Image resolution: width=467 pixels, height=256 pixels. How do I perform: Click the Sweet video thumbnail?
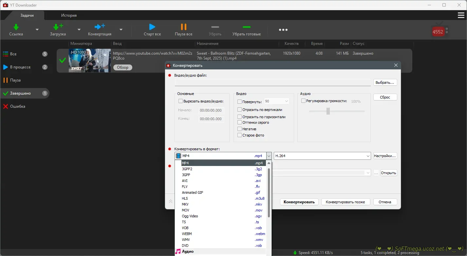click(x=89, y=61)
